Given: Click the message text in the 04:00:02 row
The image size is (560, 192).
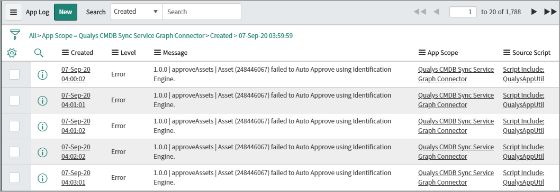Looking at the screenshot, I should point(272,74).
